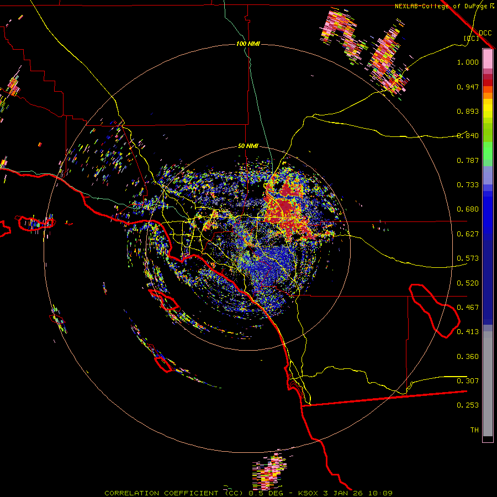Click the 0.627 scale label
This screenshot has height=497, width=497.
(468, 234)
